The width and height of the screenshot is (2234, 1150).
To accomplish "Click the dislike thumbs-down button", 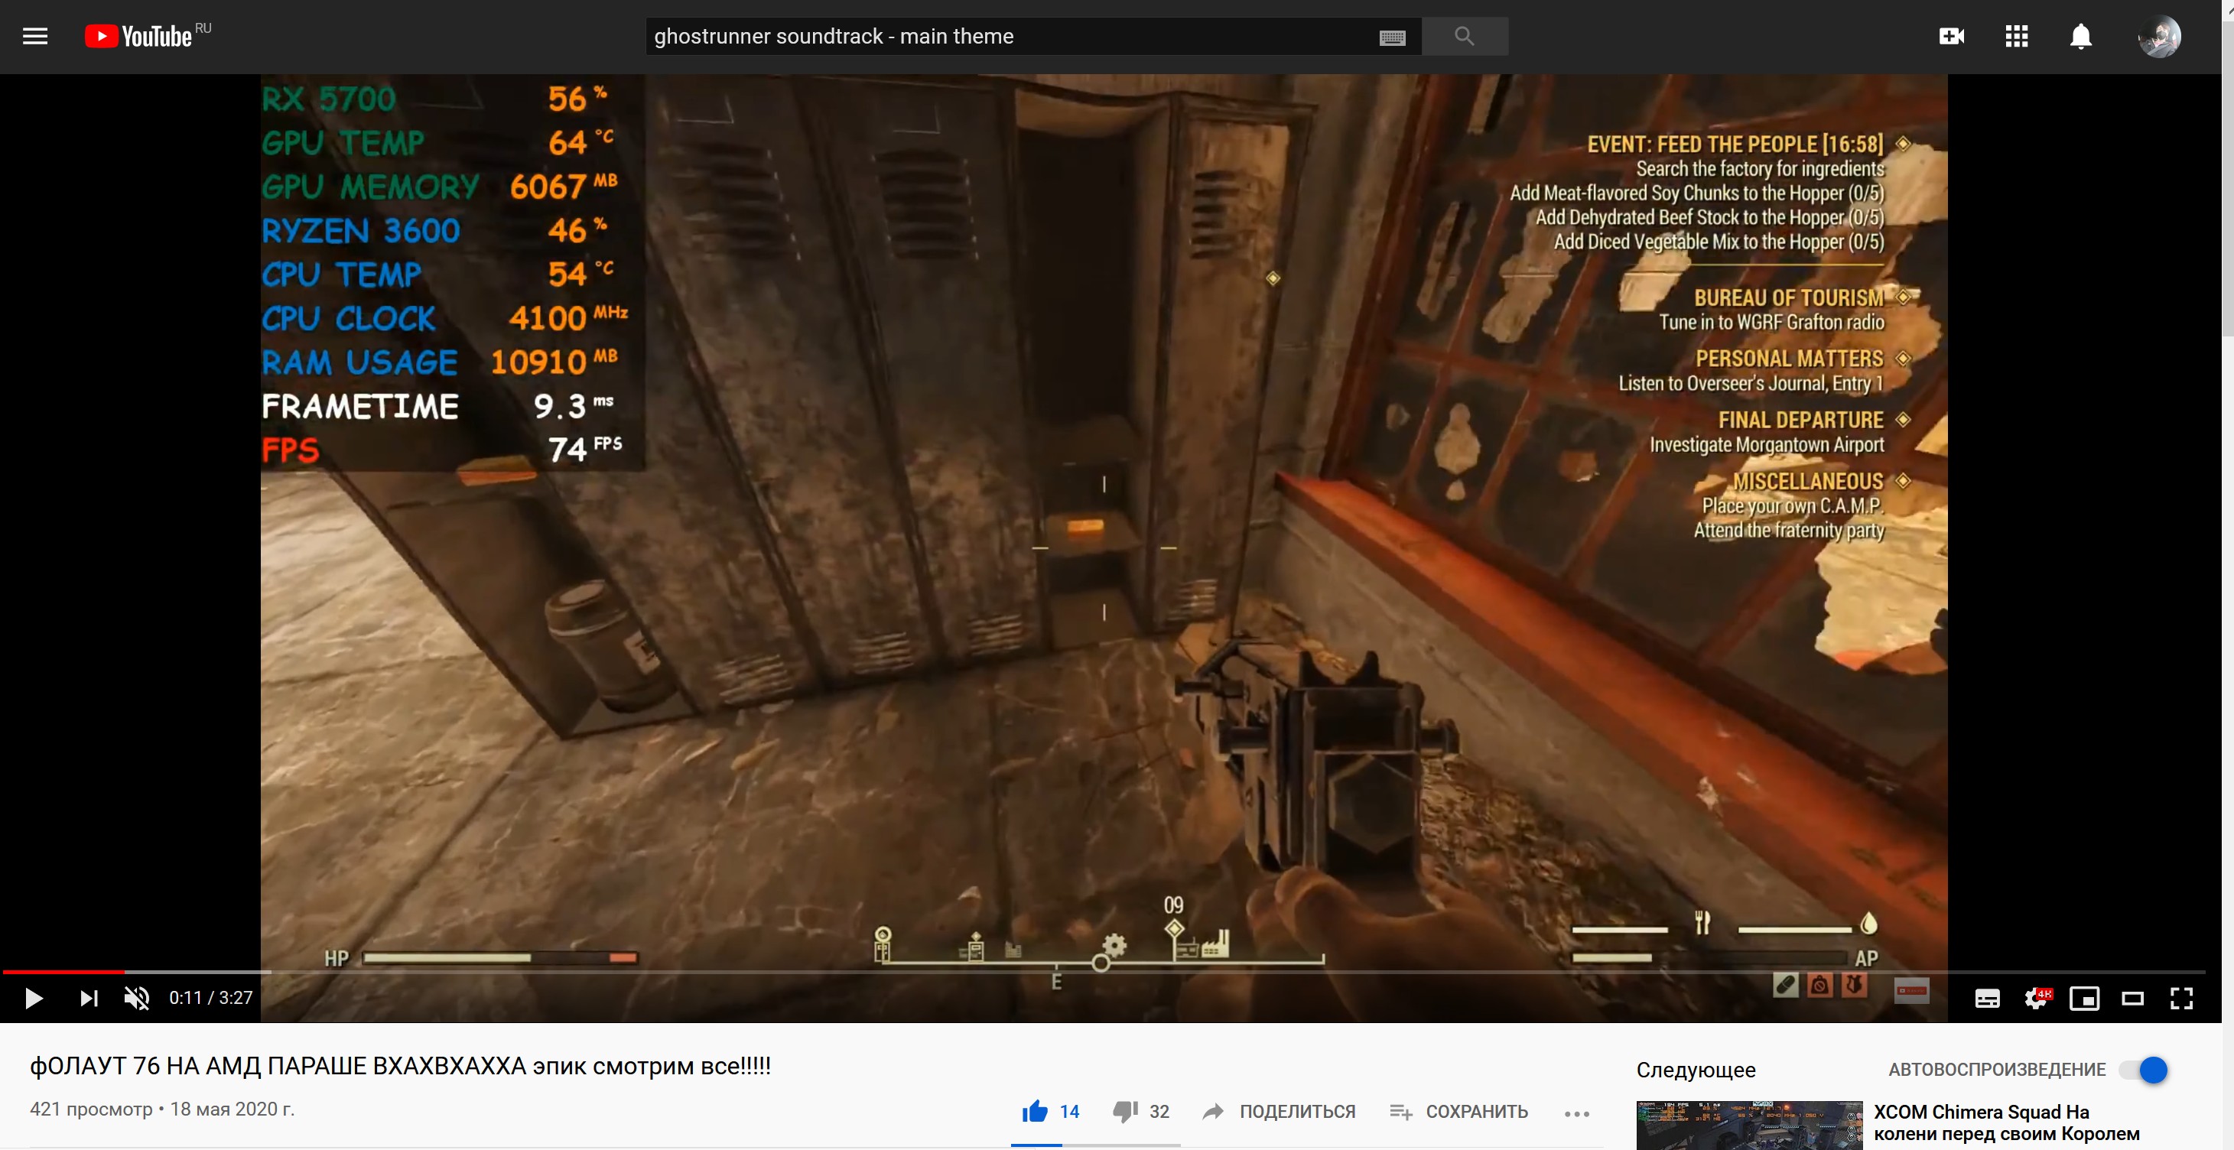I will (1126, 1111).
